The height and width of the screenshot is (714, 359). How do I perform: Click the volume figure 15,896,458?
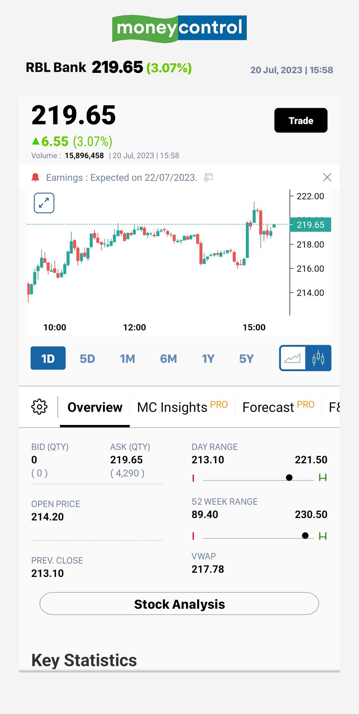84,155
